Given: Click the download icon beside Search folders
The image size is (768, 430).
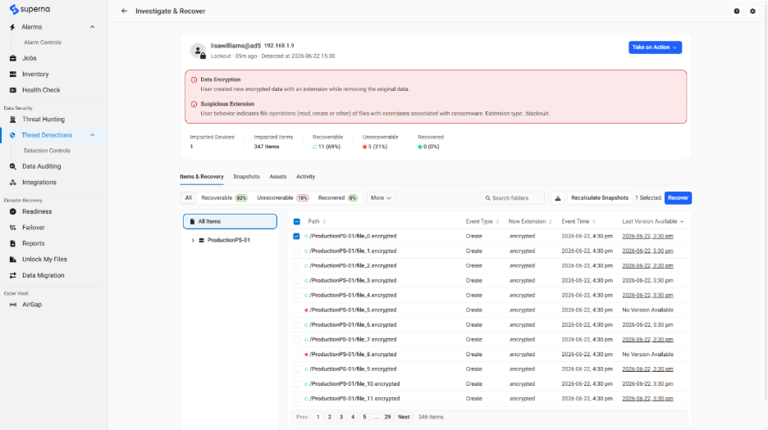Looking at the screenshot, I should tap(558, 198).
